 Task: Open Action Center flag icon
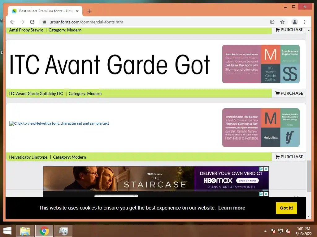pos(273,231)
